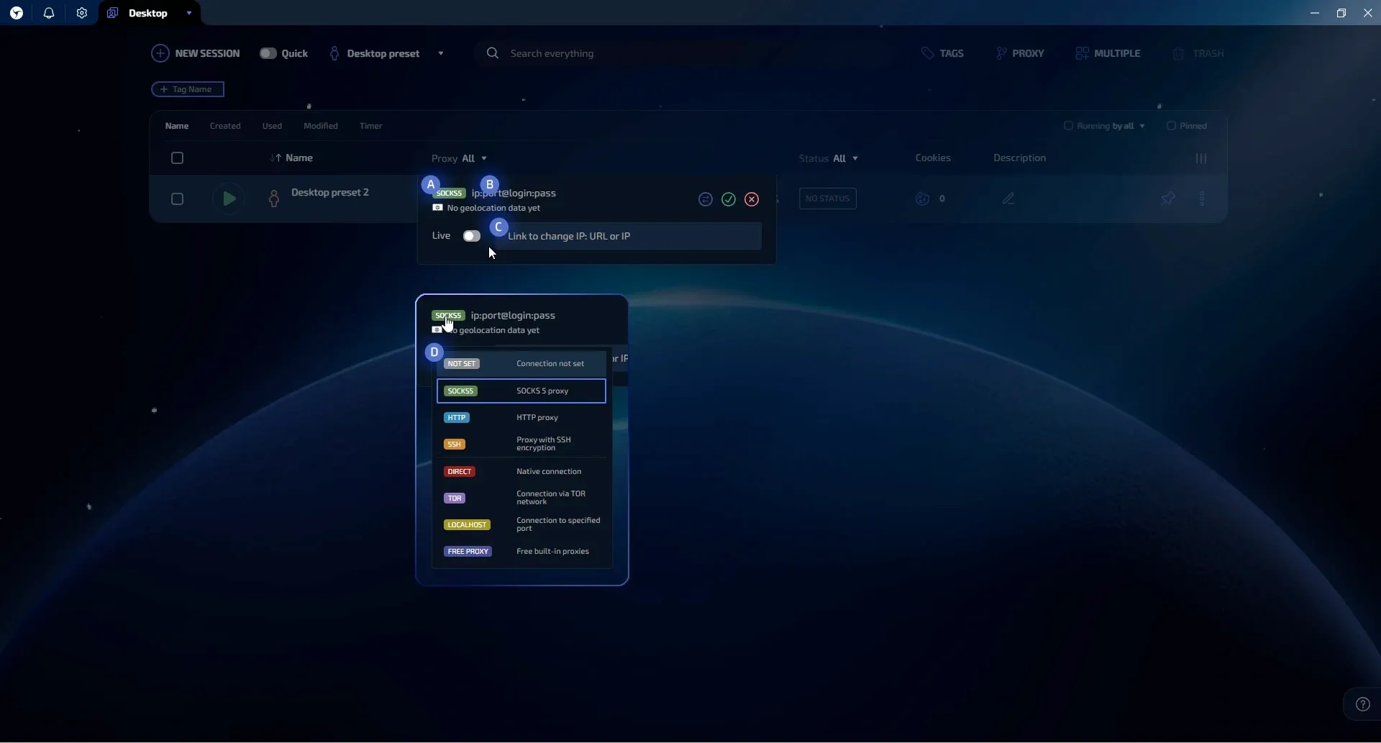Image resolution: width=1381 pixels, height=743 pixels.
Task: Choose Proxy with SSH encryption
Action: [521, 445]
